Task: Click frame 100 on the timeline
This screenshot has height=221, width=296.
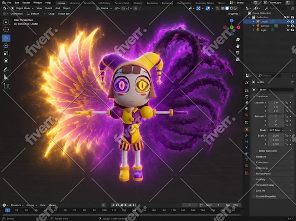Action: (x=104, y=210)
